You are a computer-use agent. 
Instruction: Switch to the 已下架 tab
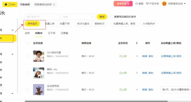(x=52, y=33)
